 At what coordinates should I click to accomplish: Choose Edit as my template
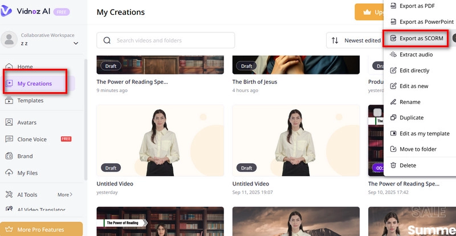click(x=425, y=134)
